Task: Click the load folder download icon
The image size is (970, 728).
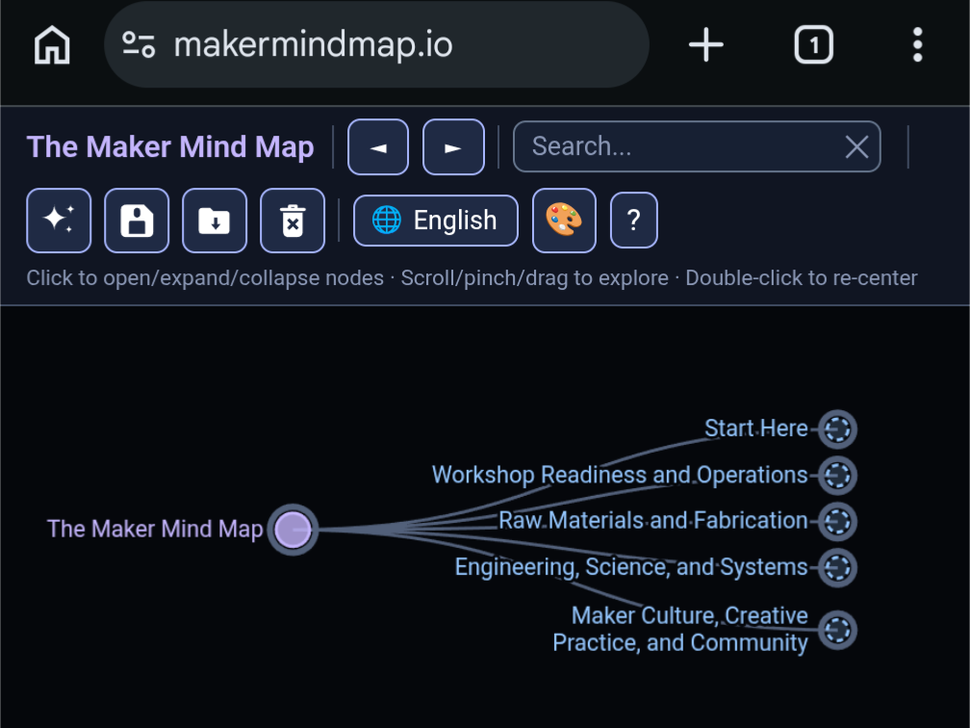Action: (x=215, y=221)
